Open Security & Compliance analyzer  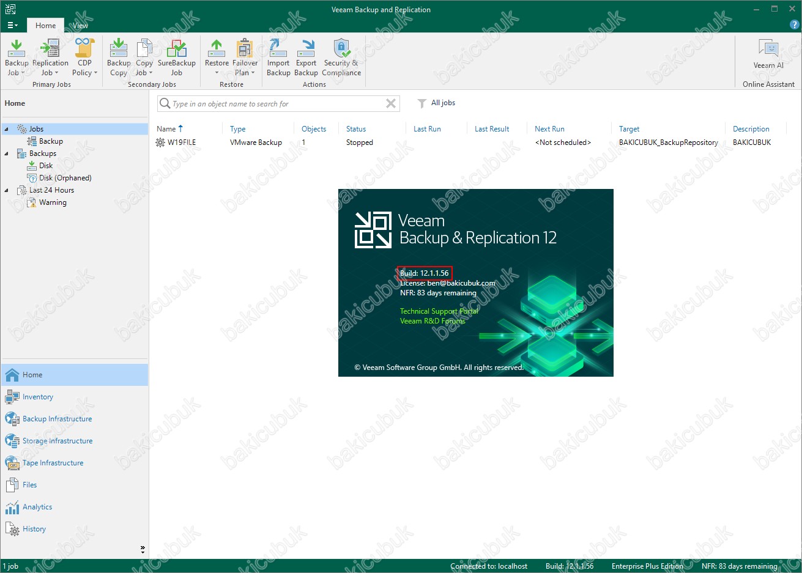point(341,57)
